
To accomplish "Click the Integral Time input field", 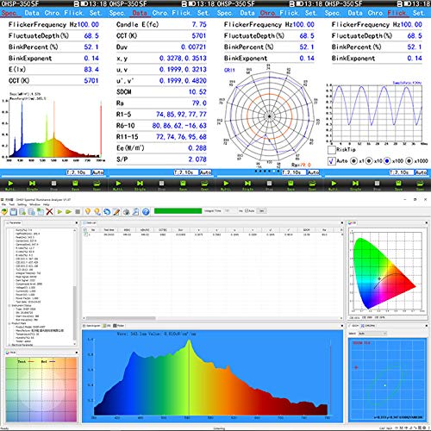I will click(229, 211).
